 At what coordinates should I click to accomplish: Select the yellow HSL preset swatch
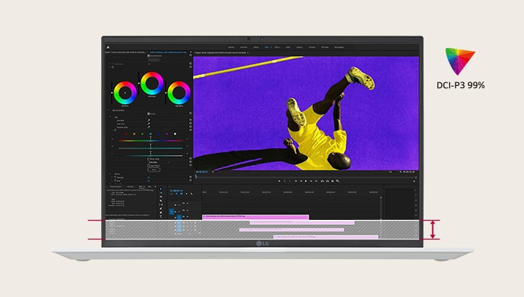coord(135,134)
